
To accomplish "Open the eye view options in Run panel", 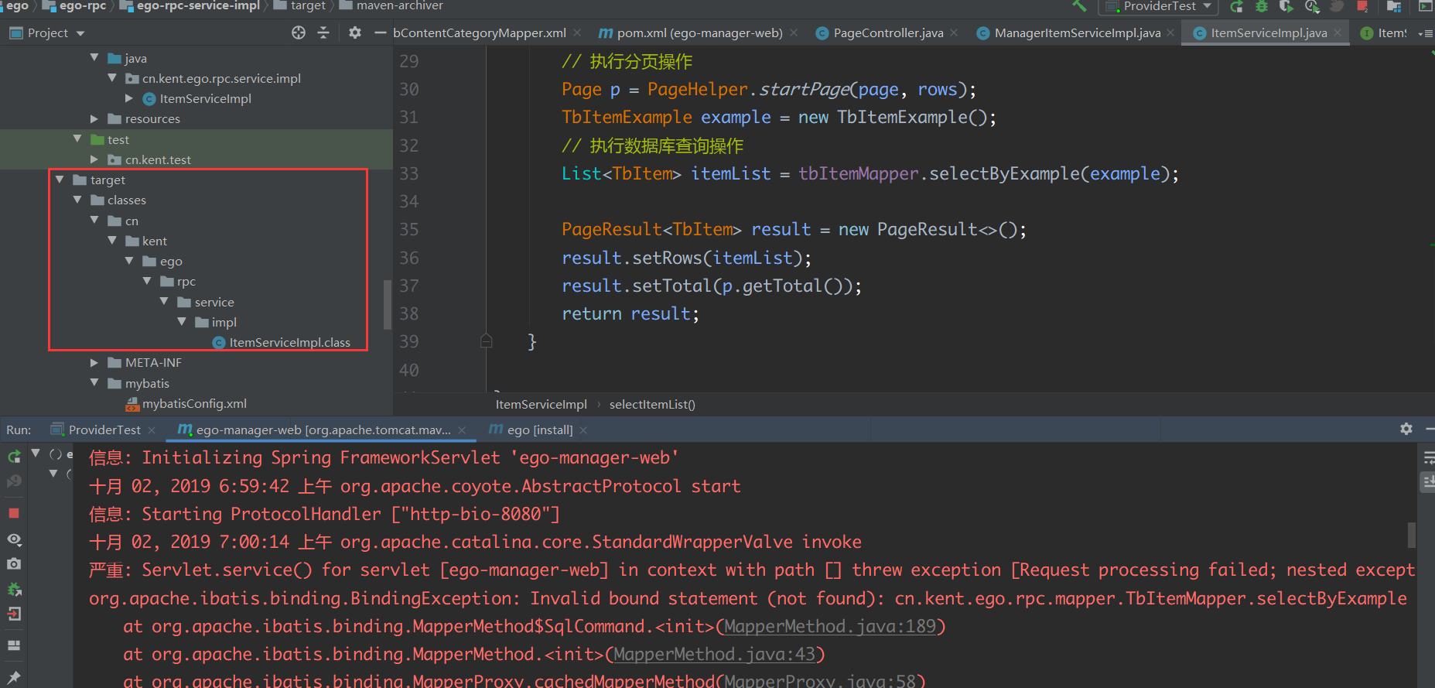I will (x=14, y=539).
